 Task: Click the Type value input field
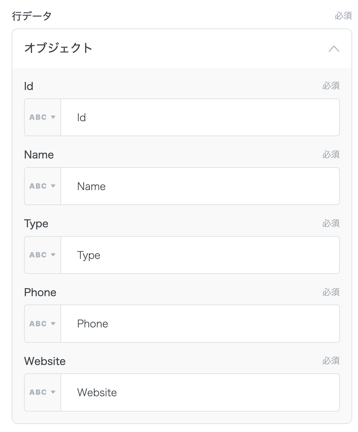click(200, 255)
